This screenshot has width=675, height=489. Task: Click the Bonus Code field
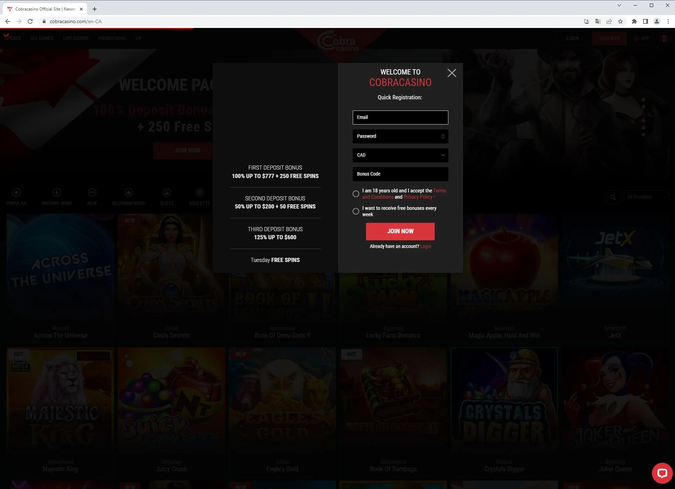point(400,174)
